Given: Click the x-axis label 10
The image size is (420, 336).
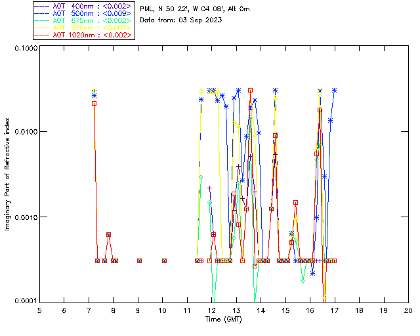Looking at the screenshot, I should click(x=162, y=310).
